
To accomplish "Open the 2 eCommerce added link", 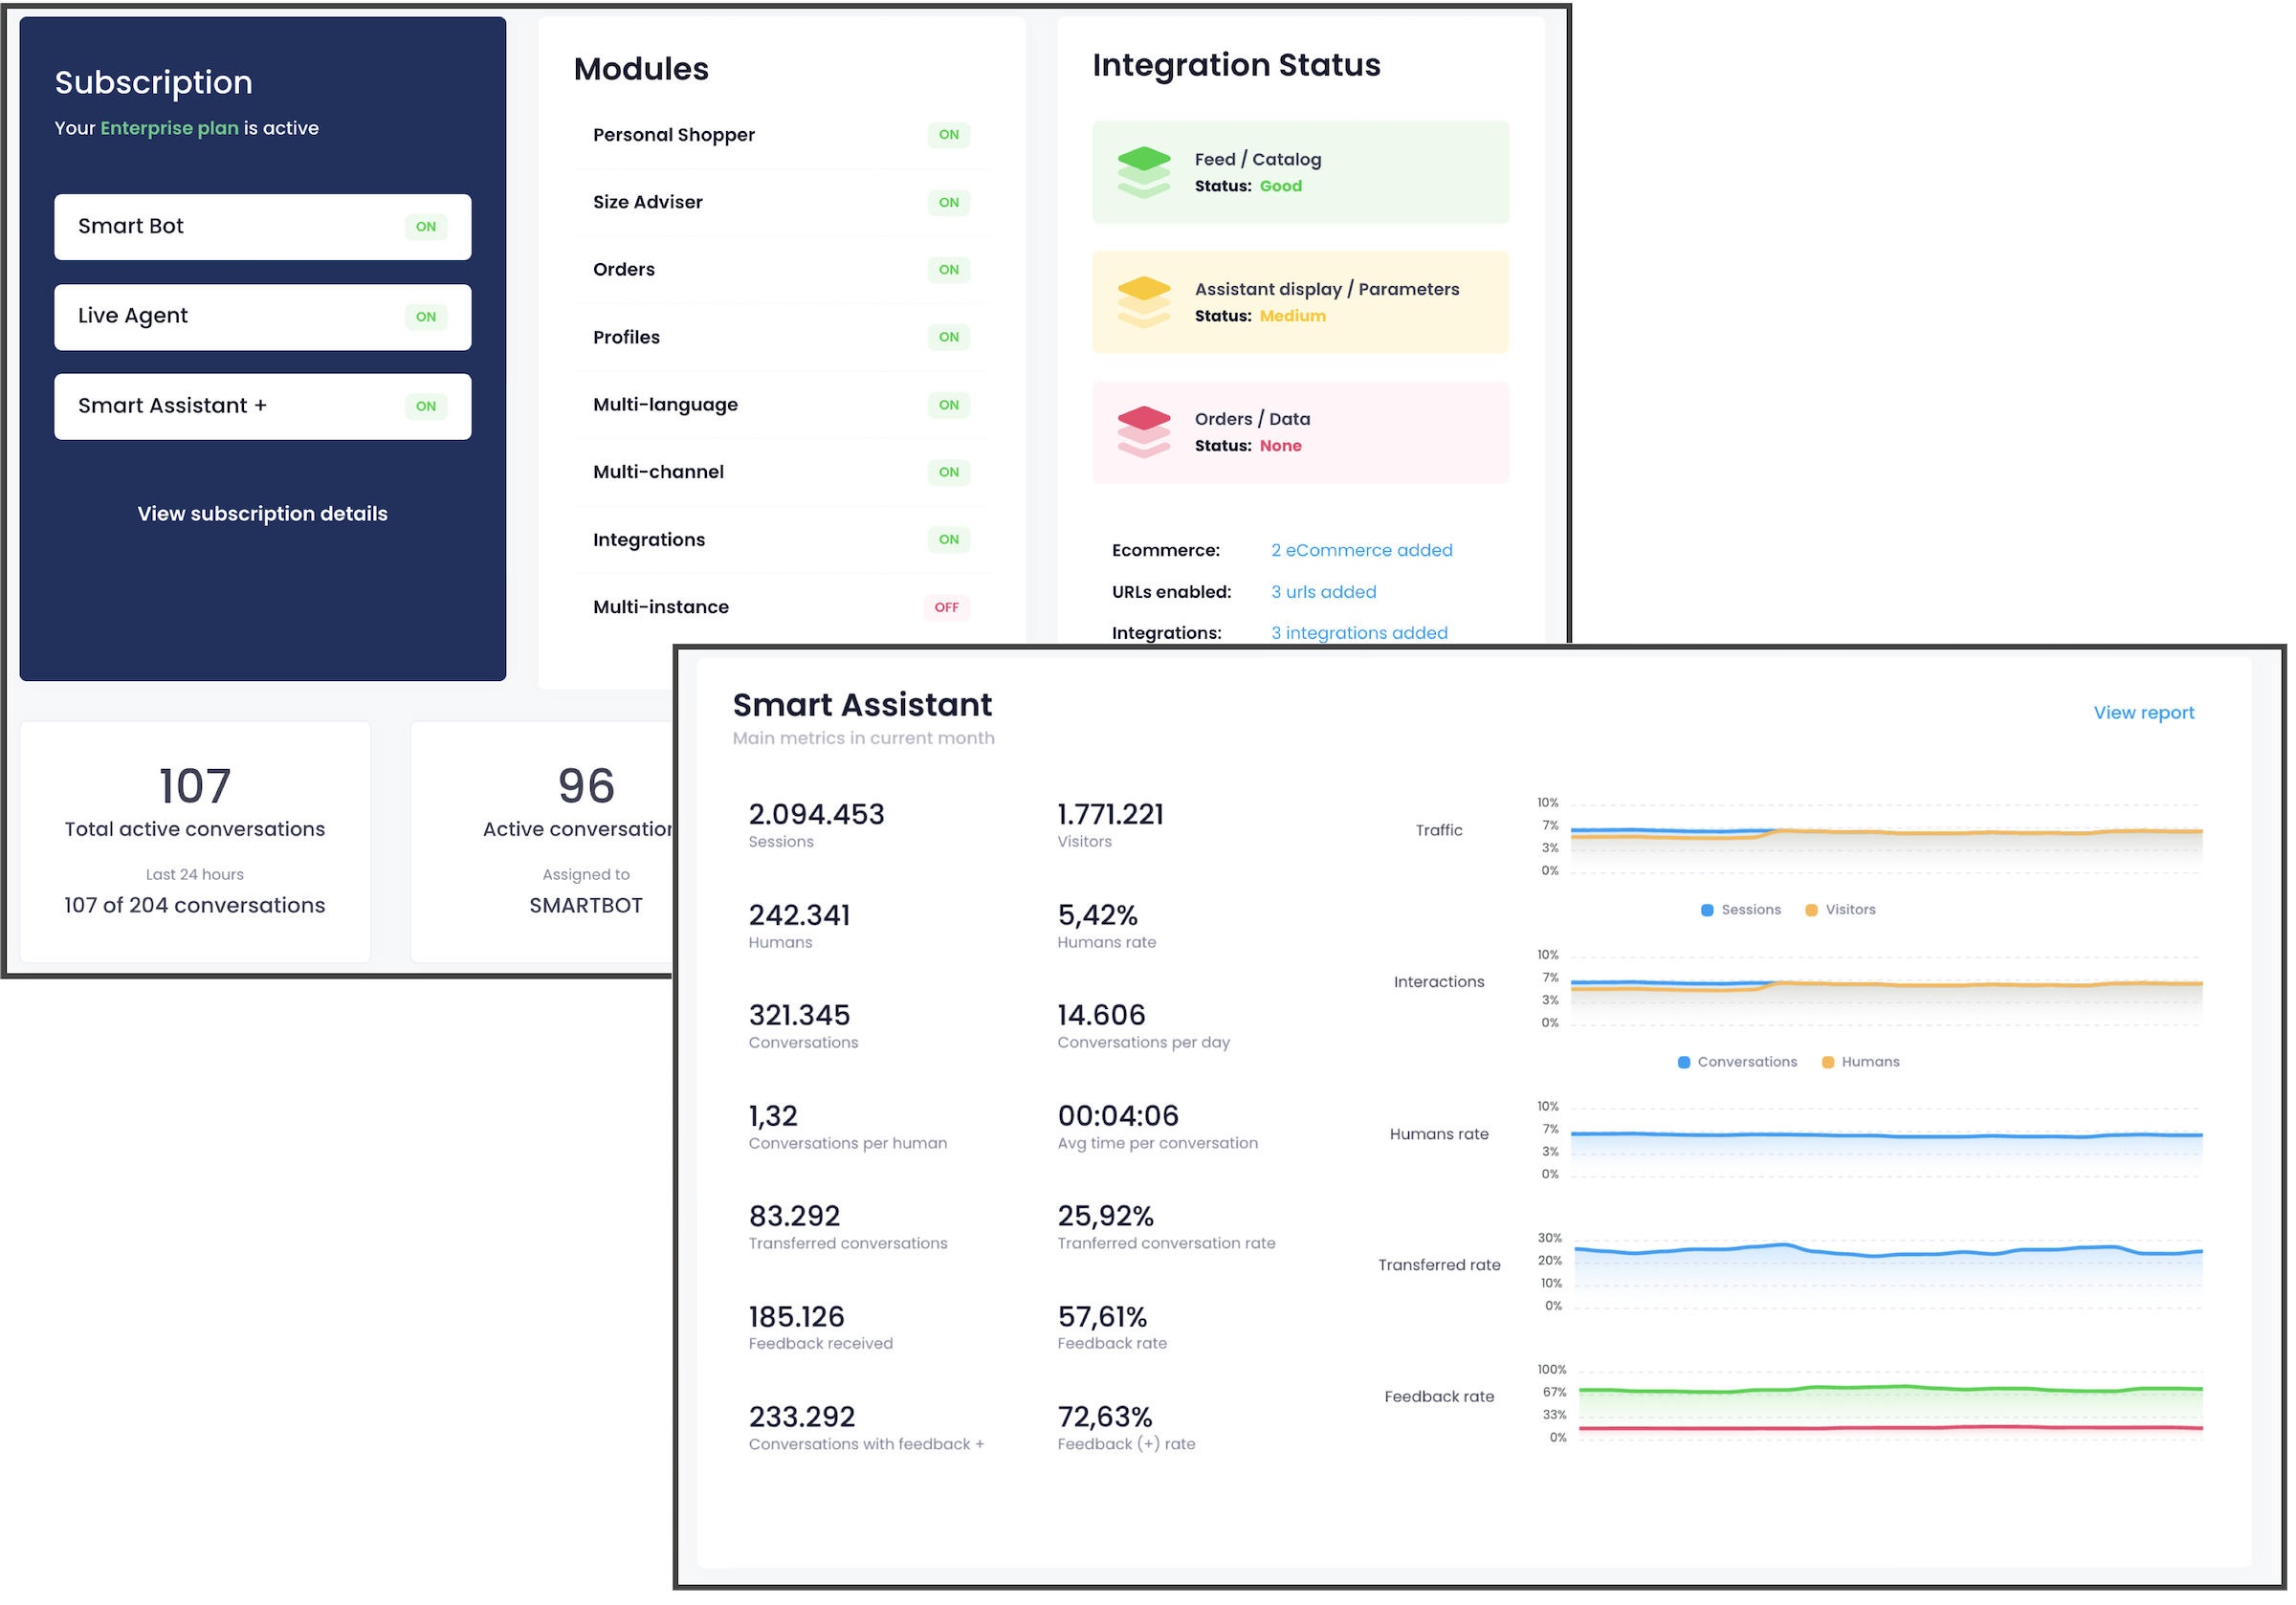I will [1361, 550].
